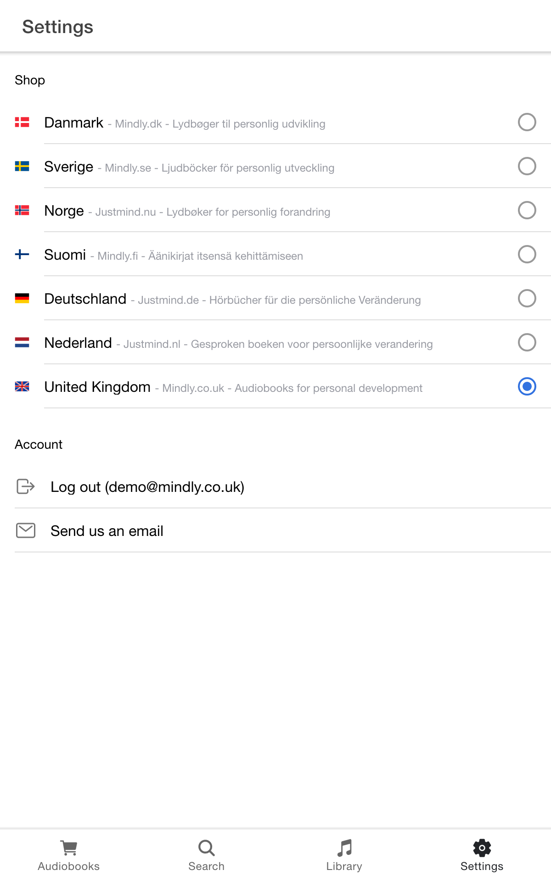
Task: Choose the Norge radio button
Action: click(x=527, y=210)
